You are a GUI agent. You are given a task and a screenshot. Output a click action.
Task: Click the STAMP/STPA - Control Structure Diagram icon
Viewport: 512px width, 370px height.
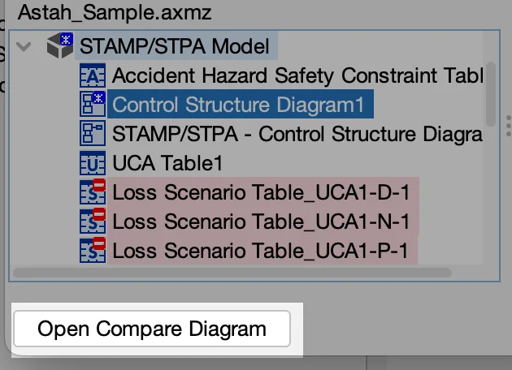click(93, 133)
